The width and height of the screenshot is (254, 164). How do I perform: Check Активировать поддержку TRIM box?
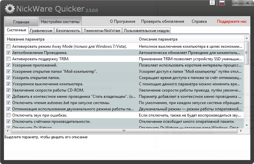[9, 59]
